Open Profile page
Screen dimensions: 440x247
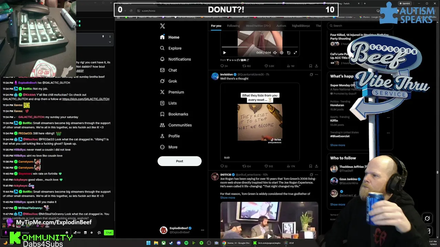tap(170, 136)
